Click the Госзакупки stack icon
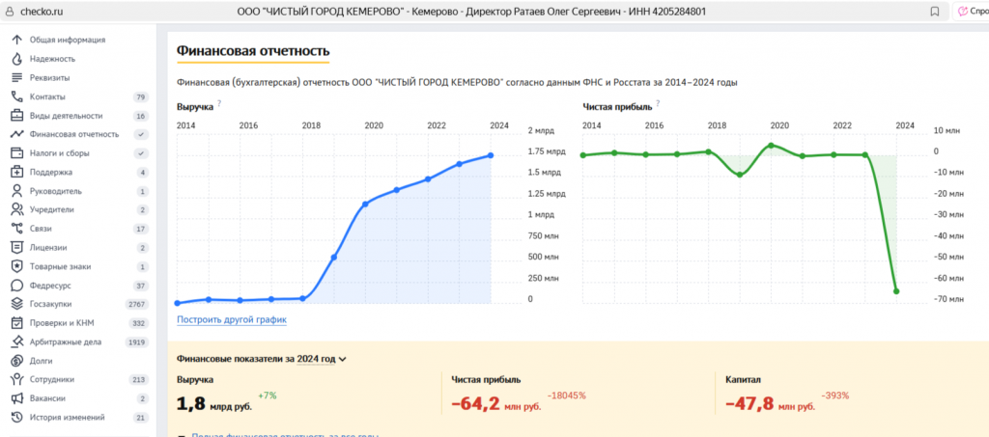This screenshot has height=437, width=989. click(x=16, y=304)
